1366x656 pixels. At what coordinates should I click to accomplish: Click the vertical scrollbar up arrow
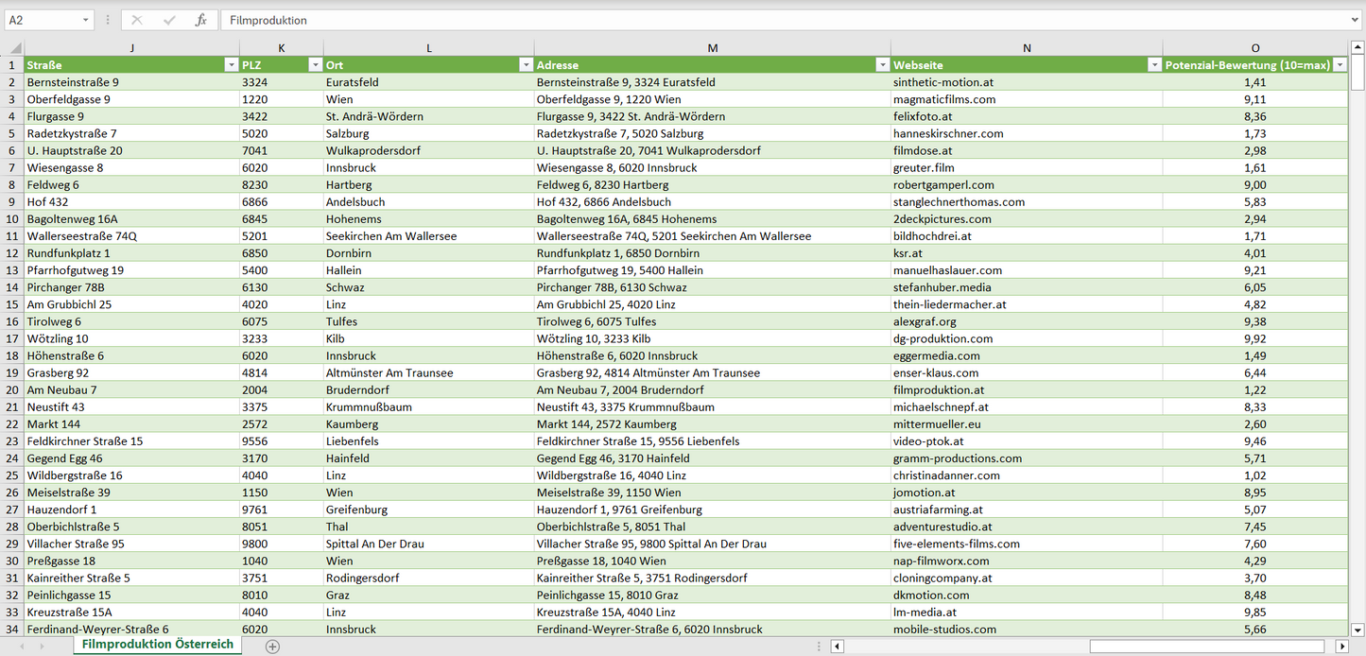pyautogui.click(x=1357, y=48)
